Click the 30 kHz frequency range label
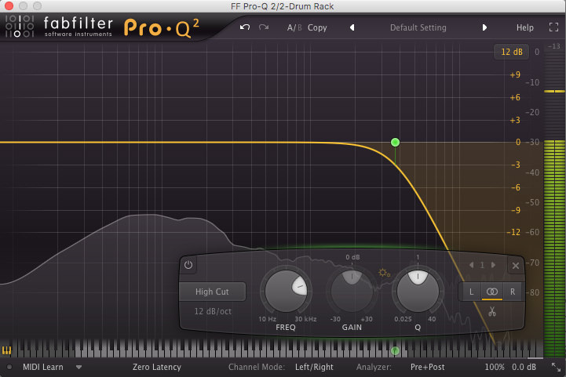566x377 pixels. click(305, 319)
